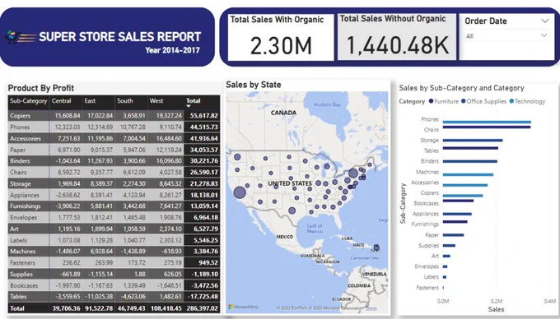560x319 pixels.
Task: Select the Bookcases bar in chart
Action: [x=458, y=201]
